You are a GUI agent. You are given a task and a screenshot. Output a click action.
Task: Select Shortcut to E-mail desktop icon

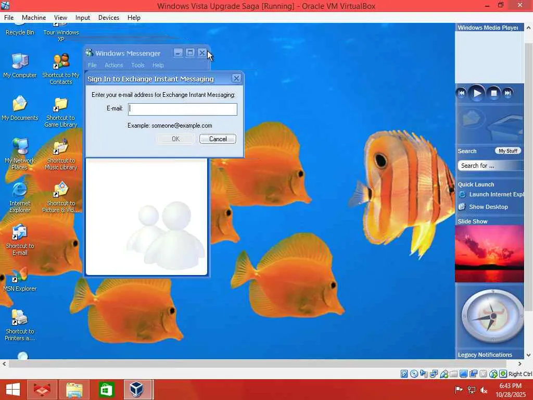[20, 240]
